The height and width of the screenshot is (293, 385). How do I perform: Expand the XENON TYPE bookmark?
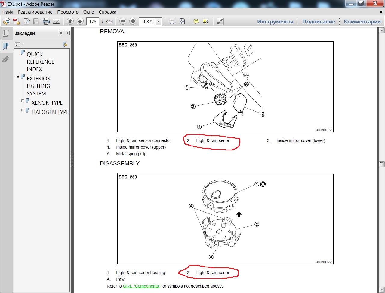(23, 101)
